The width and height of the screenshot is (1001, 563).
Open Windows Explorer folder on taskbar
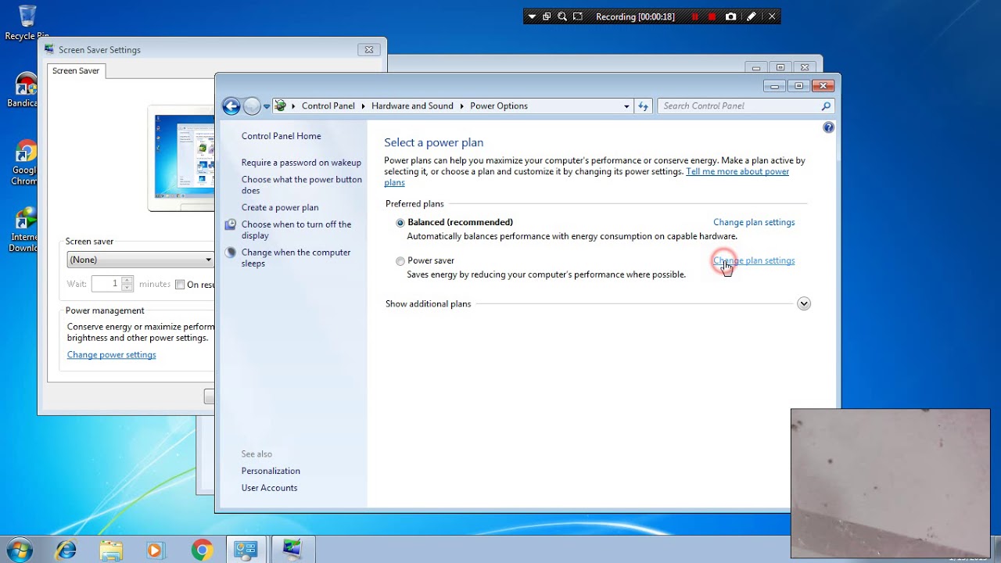(111, 550)
